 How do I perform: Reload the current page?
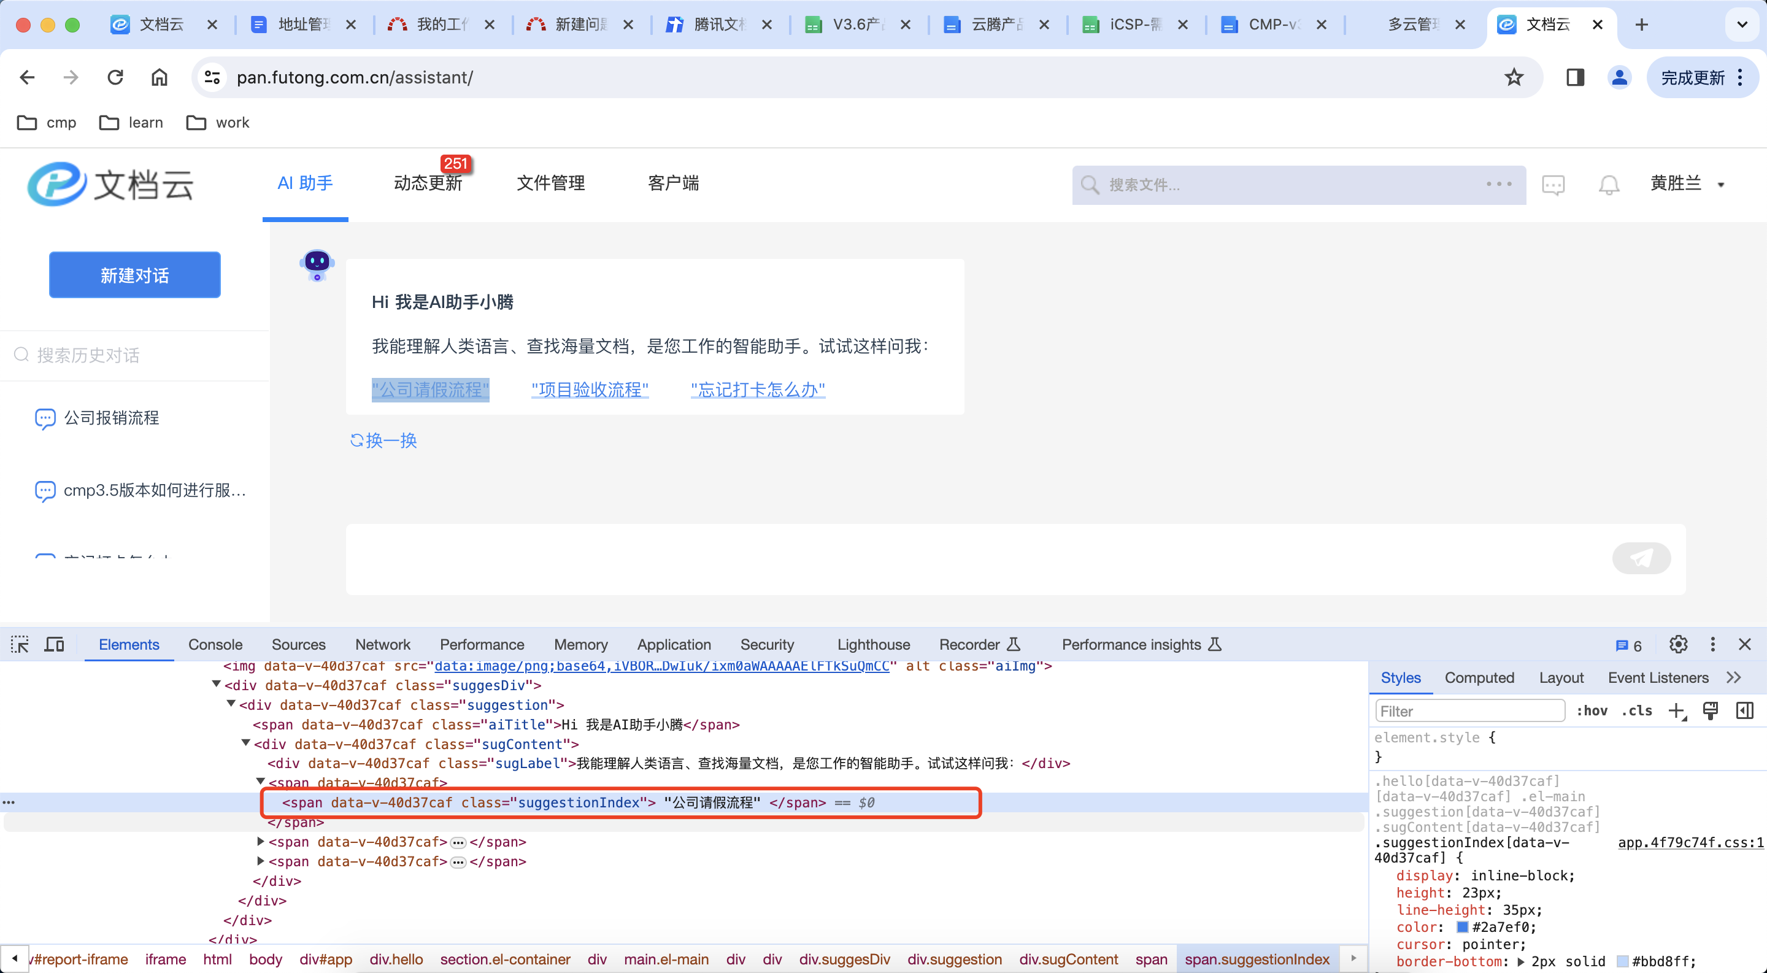click(x=115, y=77)
